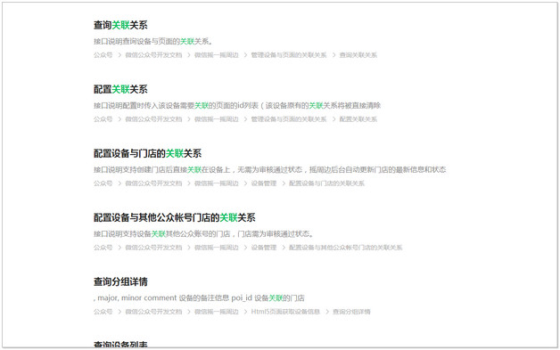Open the 配置设备与门店的关联关系 result title

tap(147, 153)
